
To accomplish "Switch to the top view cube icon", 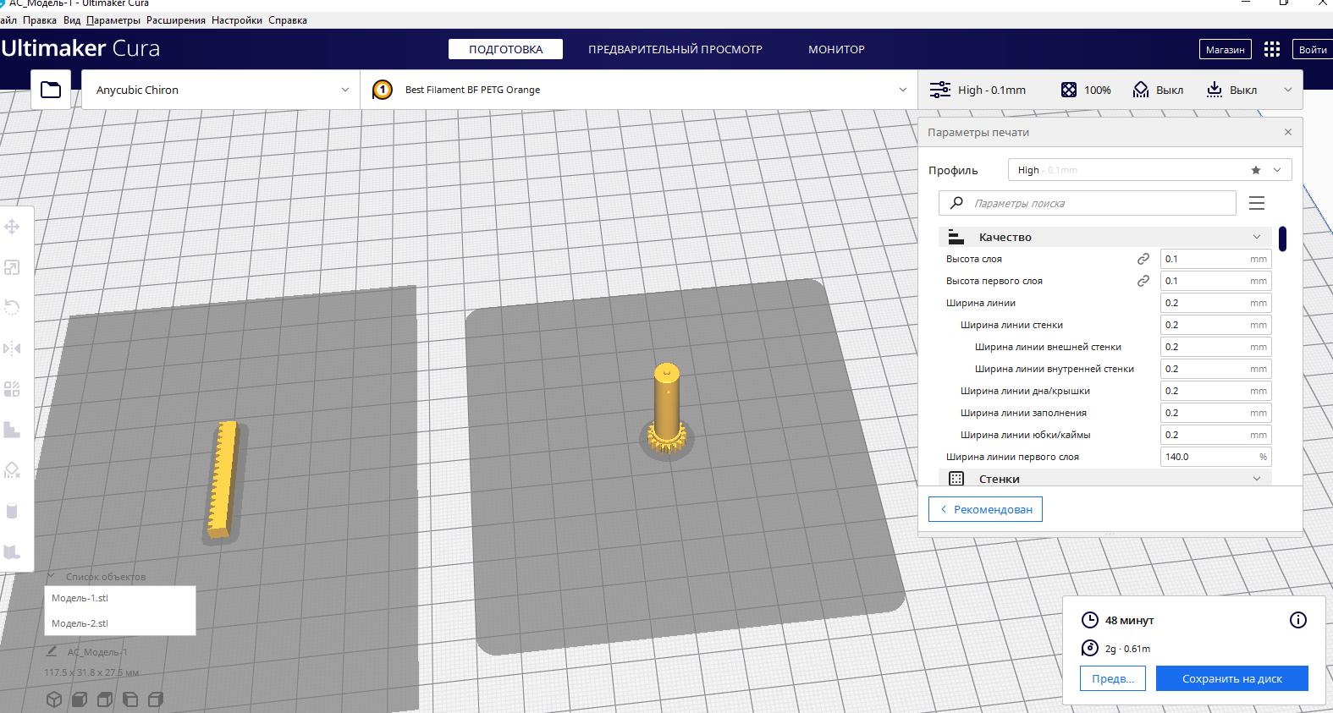I will point(105,699).
